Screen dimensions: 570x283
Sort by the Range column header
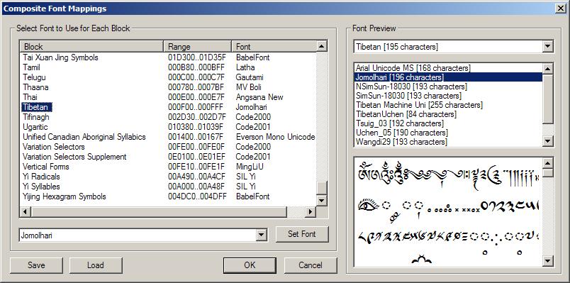(198, 47)
